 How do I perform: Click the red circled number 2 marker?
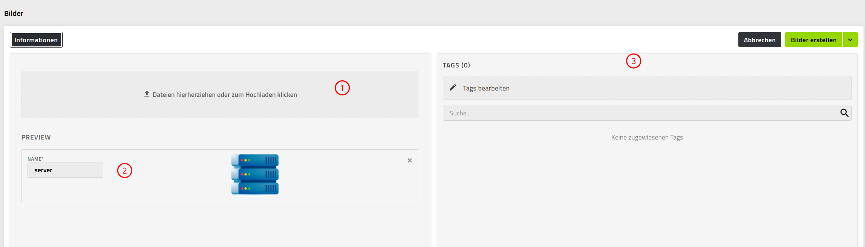click(125, 170)
